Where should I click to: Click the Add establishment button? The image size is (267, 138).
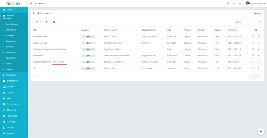(x=257, y=14)
